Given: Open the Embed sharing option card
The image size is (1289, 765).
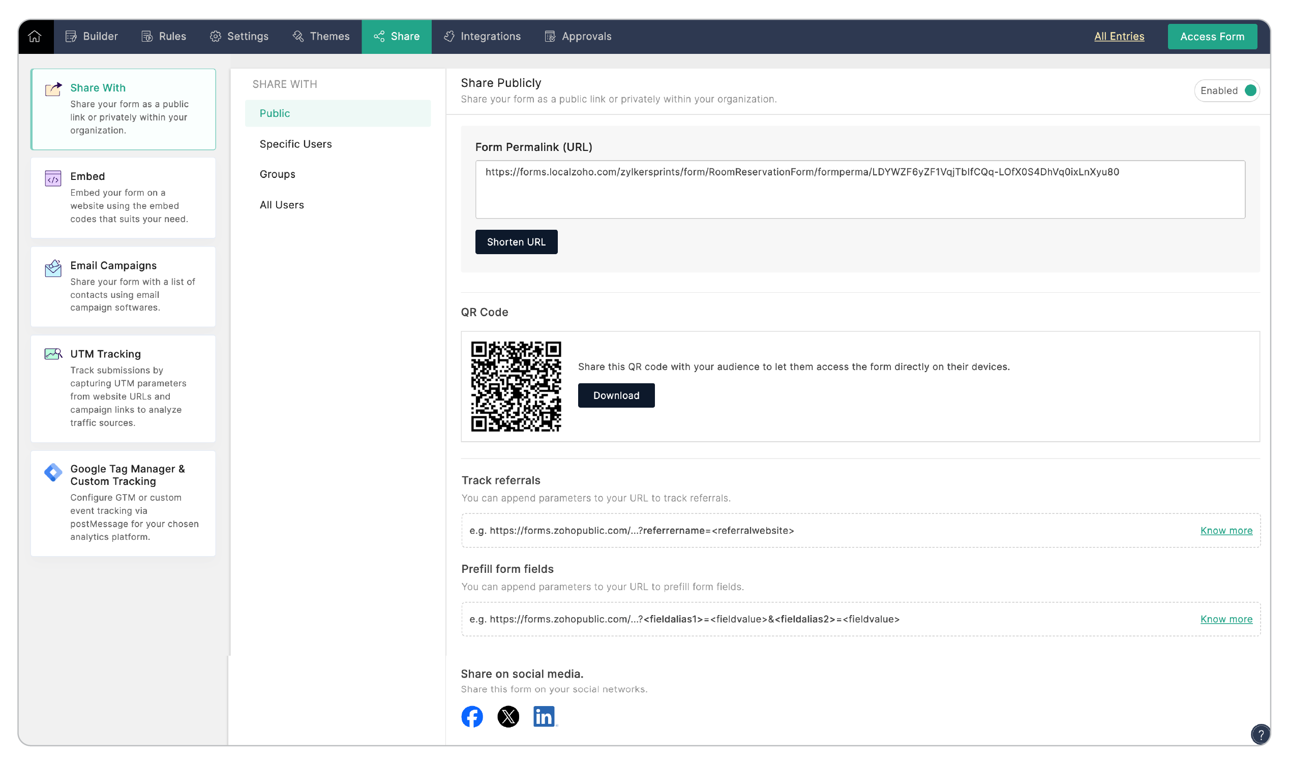Looking at the screenshot, I should coord(123,197).
